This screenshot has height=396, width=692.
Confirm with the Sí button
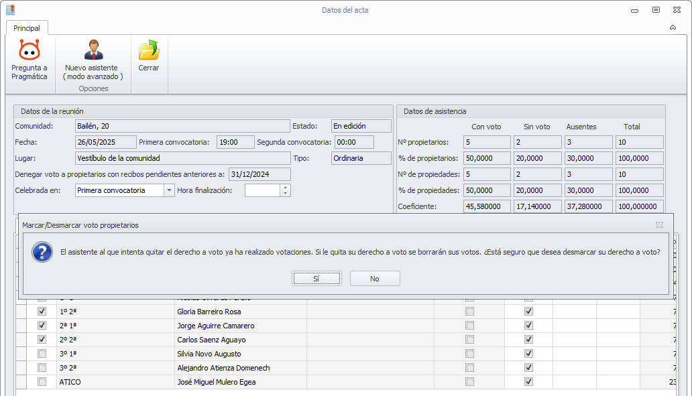click(316, 279)
